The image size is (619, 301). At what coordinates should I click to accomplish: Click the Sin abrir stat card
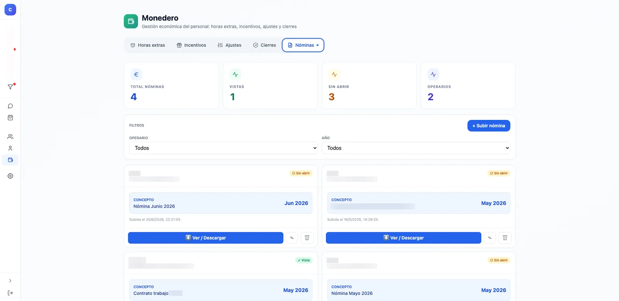369,86
